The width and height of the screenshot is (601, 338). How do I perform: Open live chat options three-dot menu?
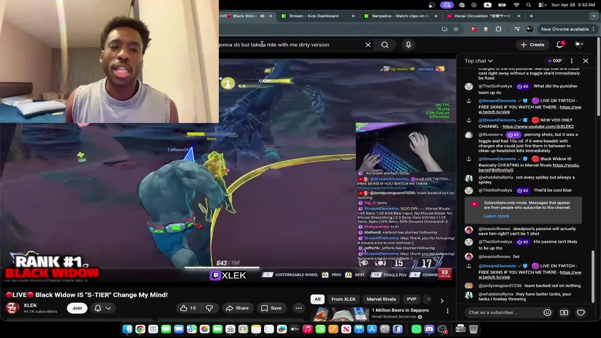pyautogui.click(x=571, y=61)
